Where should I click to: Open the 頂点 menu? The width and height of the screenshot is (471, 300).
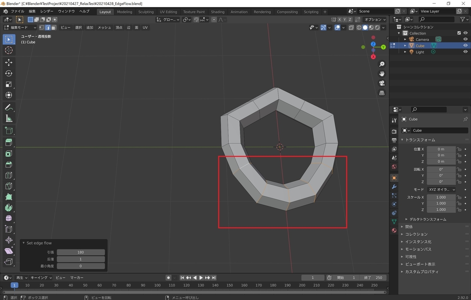119,27
